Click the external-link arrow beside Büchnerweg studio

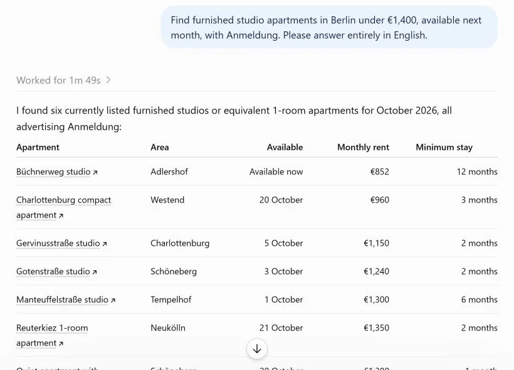tap(95, 172)
